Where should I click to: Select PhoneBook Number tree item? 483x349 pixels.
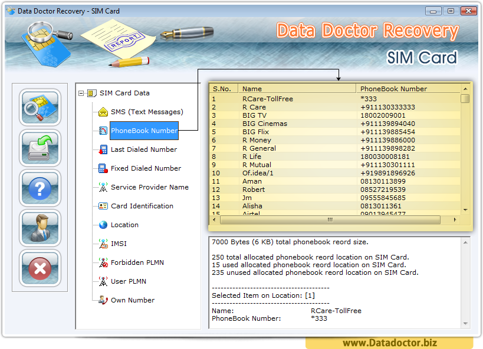(144, 131)
